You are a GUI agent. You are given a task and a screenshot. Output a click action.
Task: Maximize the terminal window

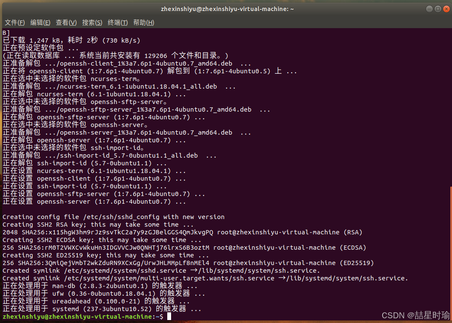pos(438,9)
